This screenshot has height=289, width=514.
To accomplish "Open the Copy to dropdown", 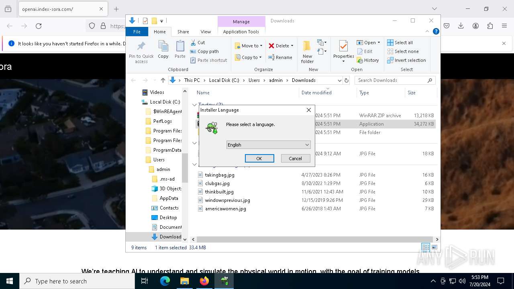I will click(x=248, y=57).
